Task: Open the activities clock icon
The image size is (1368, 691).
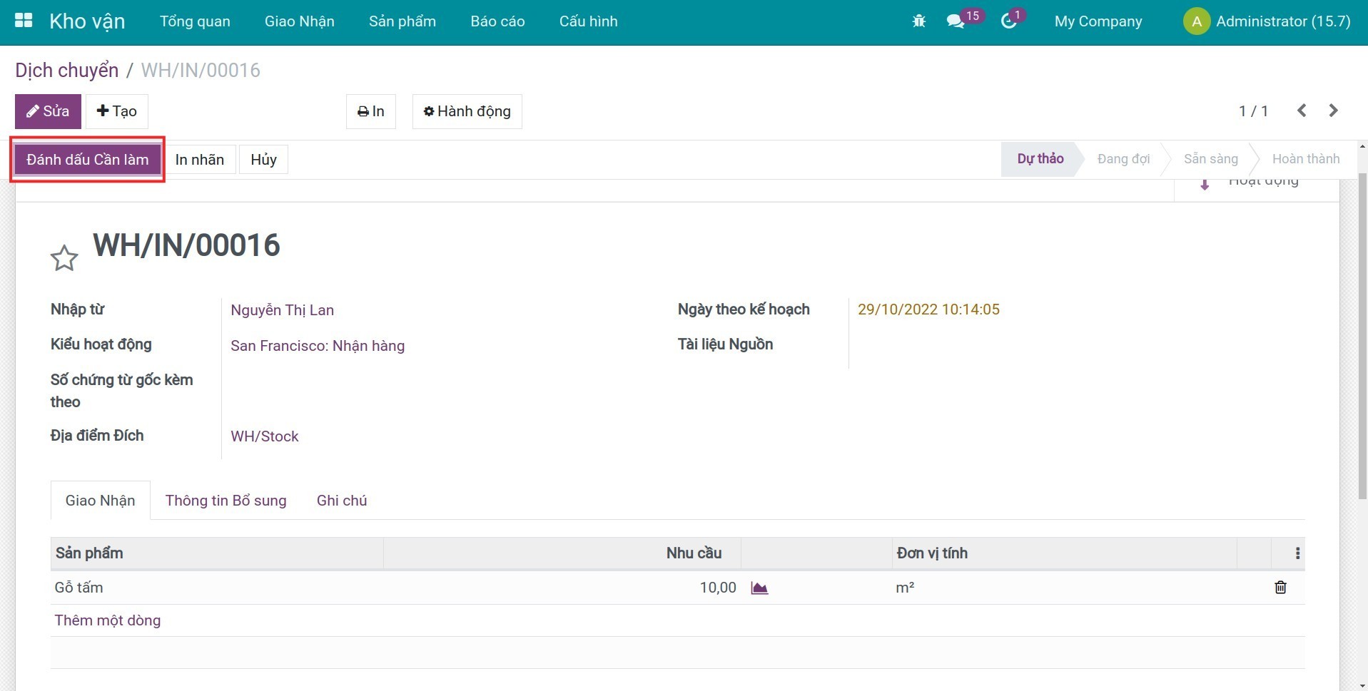Action: point(1008,21)
